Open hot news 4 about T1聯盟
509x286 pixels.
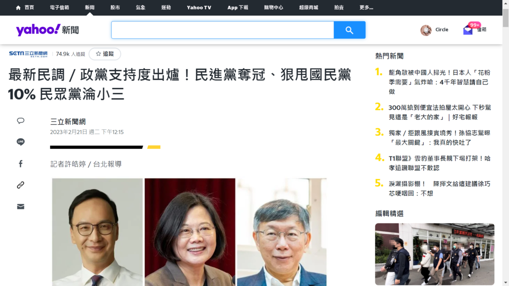click(x=439, y=163)
